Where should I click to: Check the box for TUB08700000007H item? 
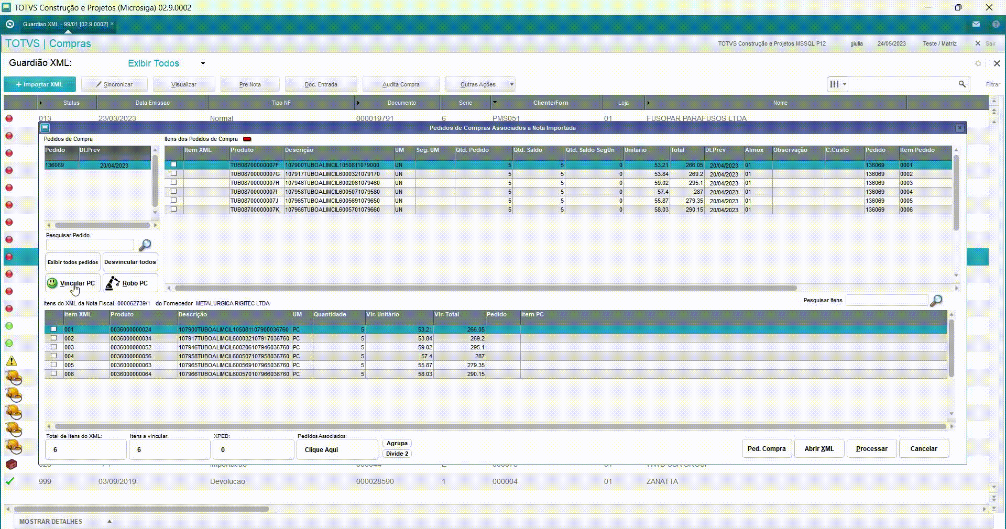pyautogui.click(x=173, y=182)
